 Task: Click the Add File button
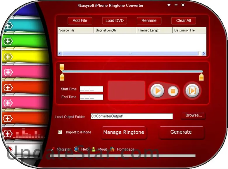(80, 21)
